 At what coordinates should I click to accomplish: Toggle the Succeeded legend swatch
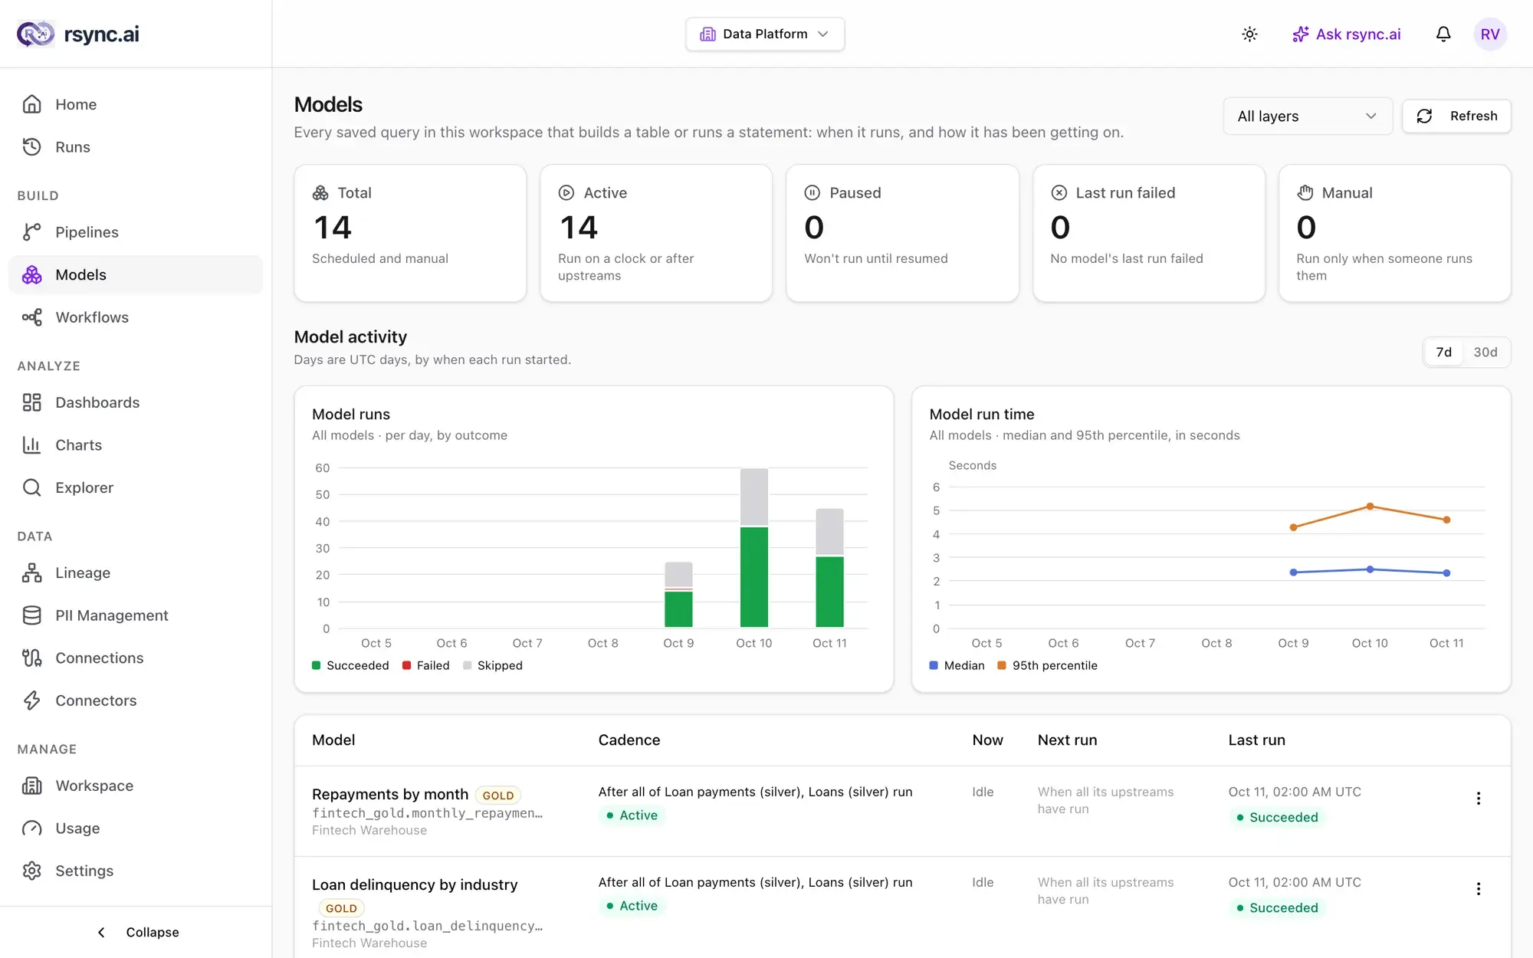316,665
